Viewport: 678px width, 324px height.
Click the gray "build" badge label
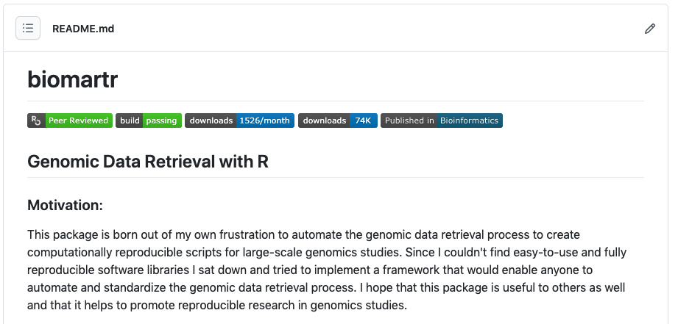pos(130,120)
